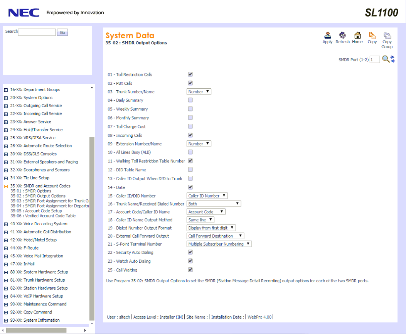Toggle PBX Calls checkbox
Image resolution: width=406 pixels, height=334 pixels.
190,83
